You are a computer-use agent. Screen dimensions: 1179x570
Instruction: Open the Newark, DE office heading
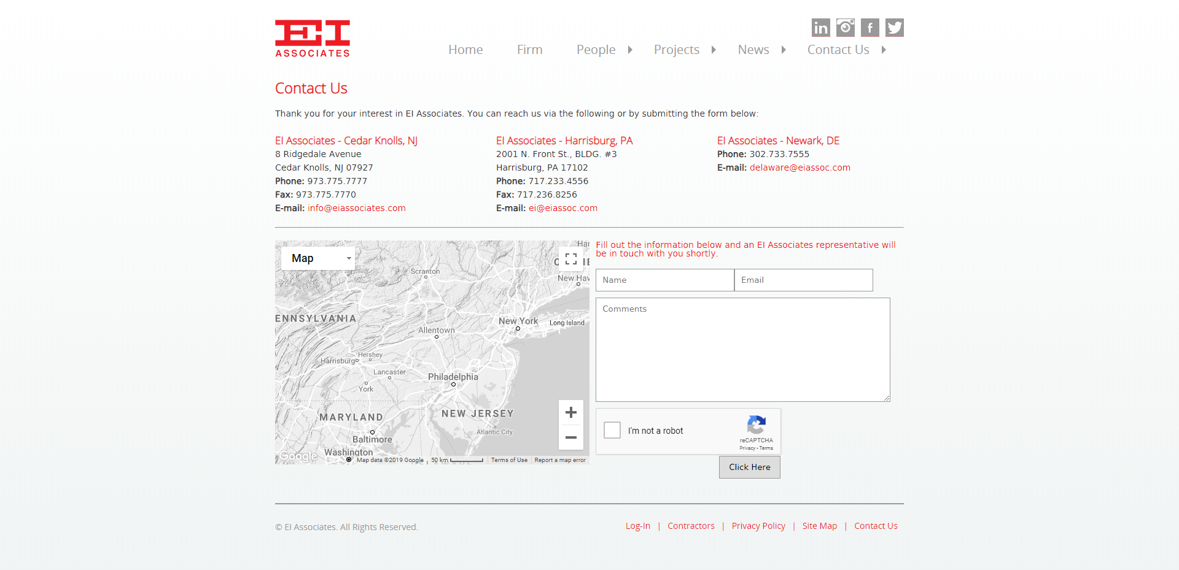coord(778,141)
